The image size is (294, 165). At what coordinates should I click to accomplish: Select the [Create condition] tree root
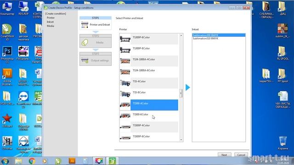56,14
